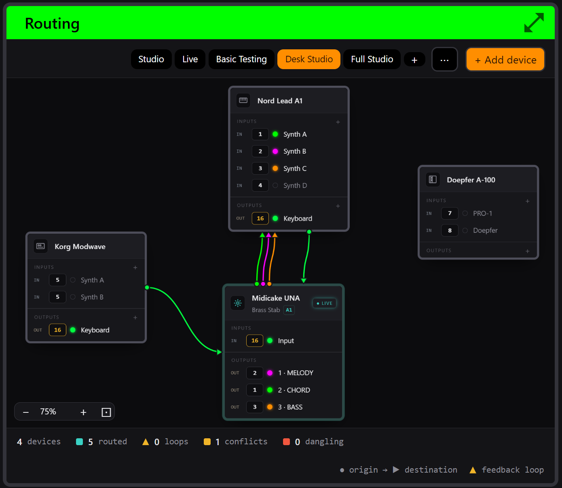The height and width of the screenshot is (488, 562).
Task: Click Midicake UNA Input channel 16 box
Action: coord(255,340)
